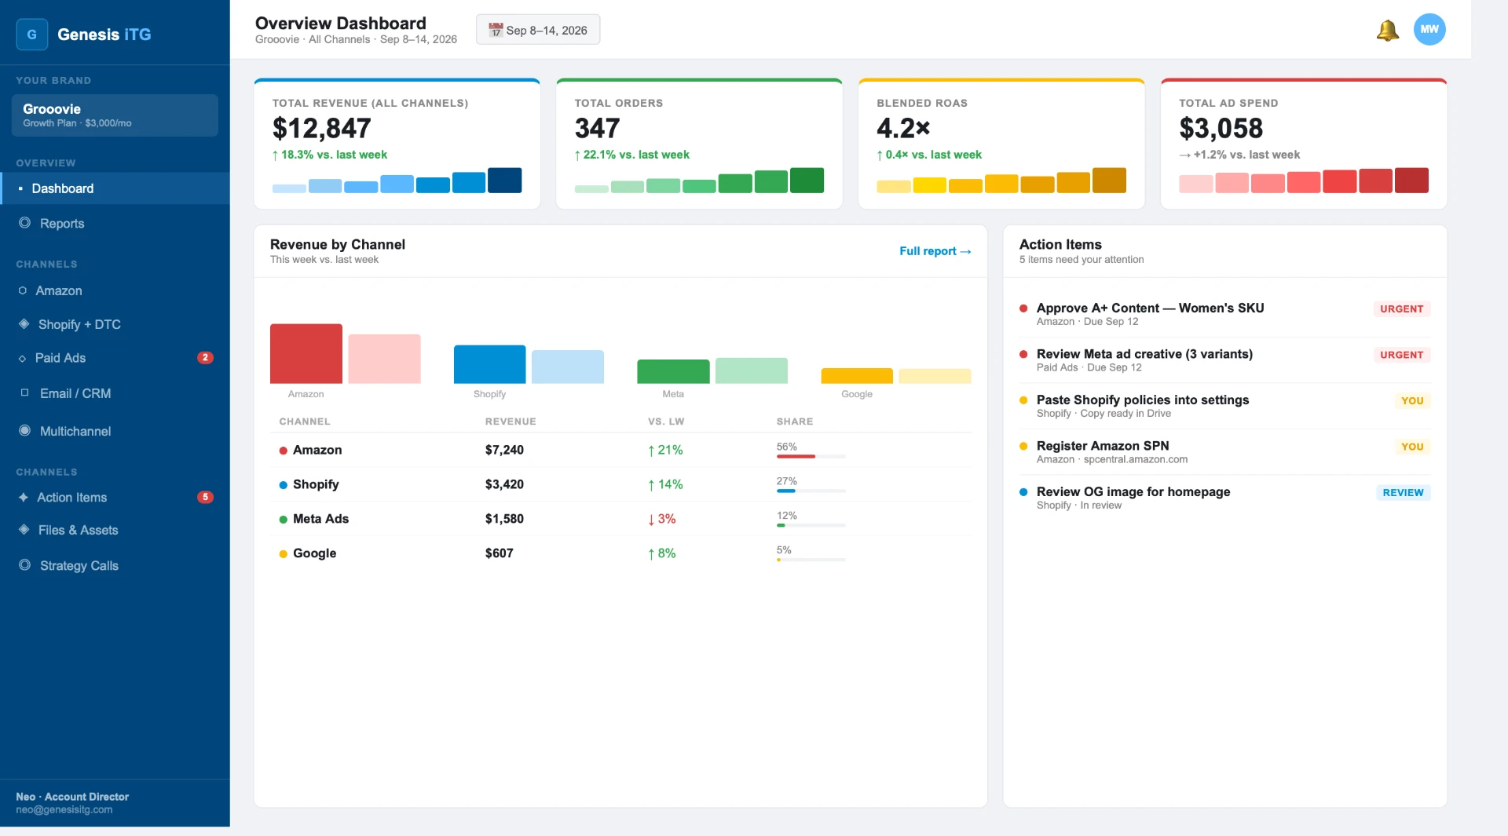Open the Sep 8–14, 2026 date range picker
The image size is (1508, 836).
[538, 30]
